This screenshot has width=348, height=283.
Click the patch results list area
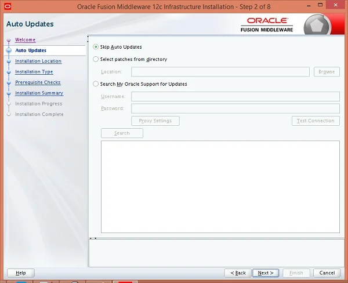[x=220, y=187]
